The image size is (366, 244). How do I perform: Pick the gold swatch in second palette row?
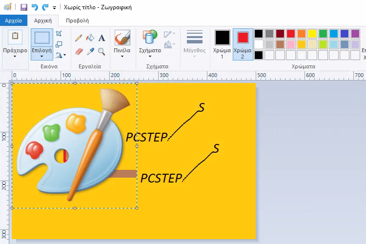[302, 44]
